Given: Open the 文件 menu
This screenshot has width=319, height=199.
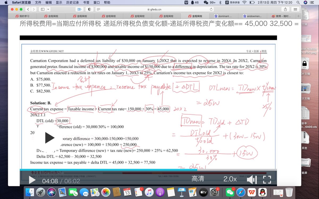Looking at the screenshot, I should [38, 2].
